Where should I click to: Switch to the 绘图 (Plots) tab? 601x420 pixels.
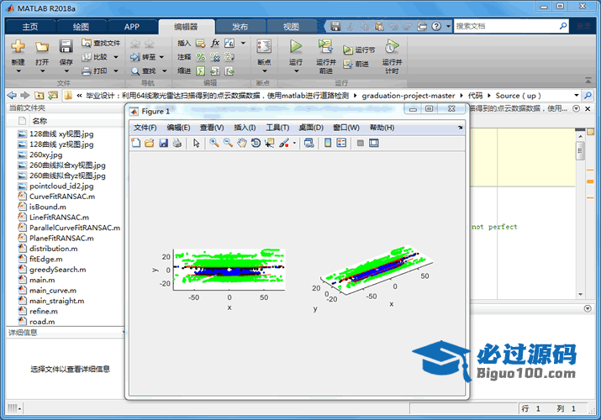click(x=81, y=27)
